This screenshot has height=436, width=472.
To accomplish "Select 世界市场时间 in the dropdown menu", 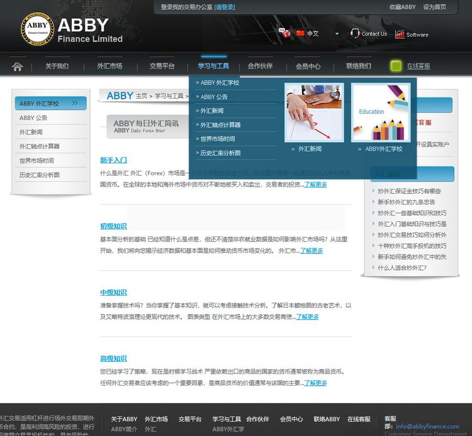I will [217, 139].
